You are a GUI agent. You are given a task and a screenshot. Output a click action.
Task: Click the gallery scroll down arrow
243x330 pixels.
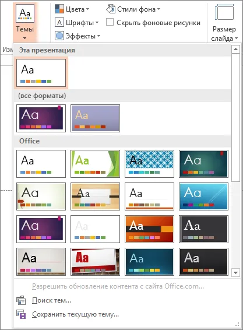pos(235,272)
